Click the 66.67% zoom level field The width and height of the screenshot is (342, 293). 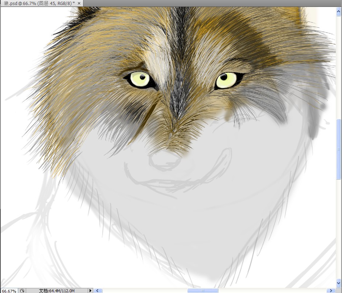tap(9, 290)
